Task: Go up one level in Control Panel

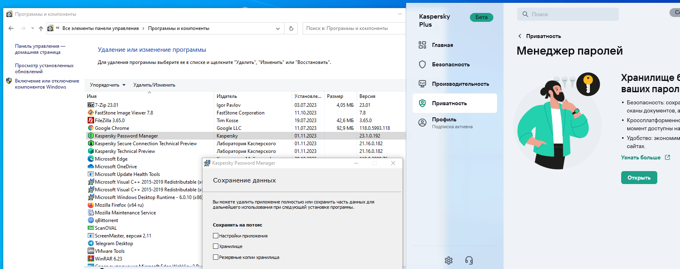Action: tap(41, 28)
